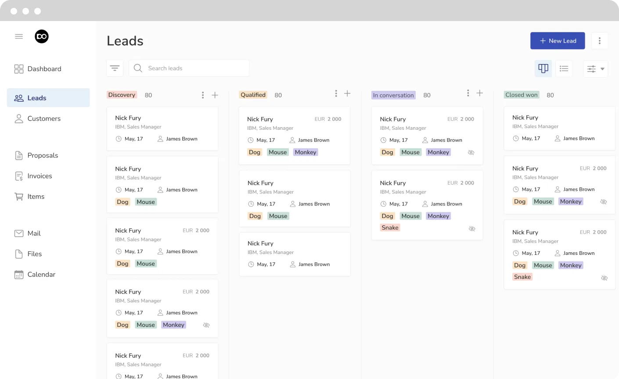
Task: Open the view settings dropdown next to list view
Action: (595, 68)
